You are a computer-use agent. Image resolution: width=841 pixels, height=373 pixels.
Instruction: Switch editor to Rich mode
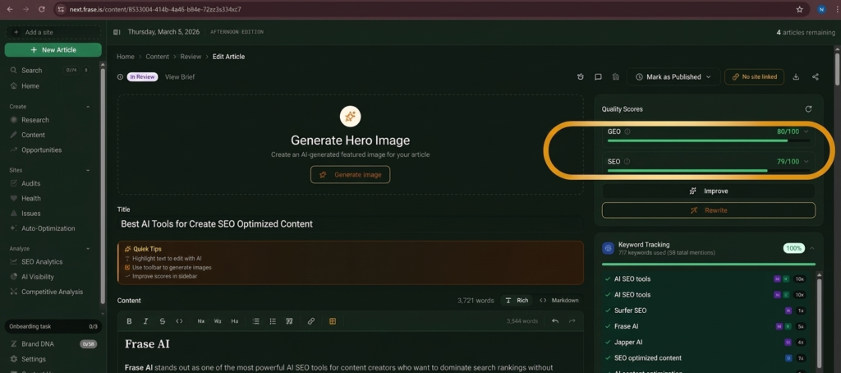[517, 301]
